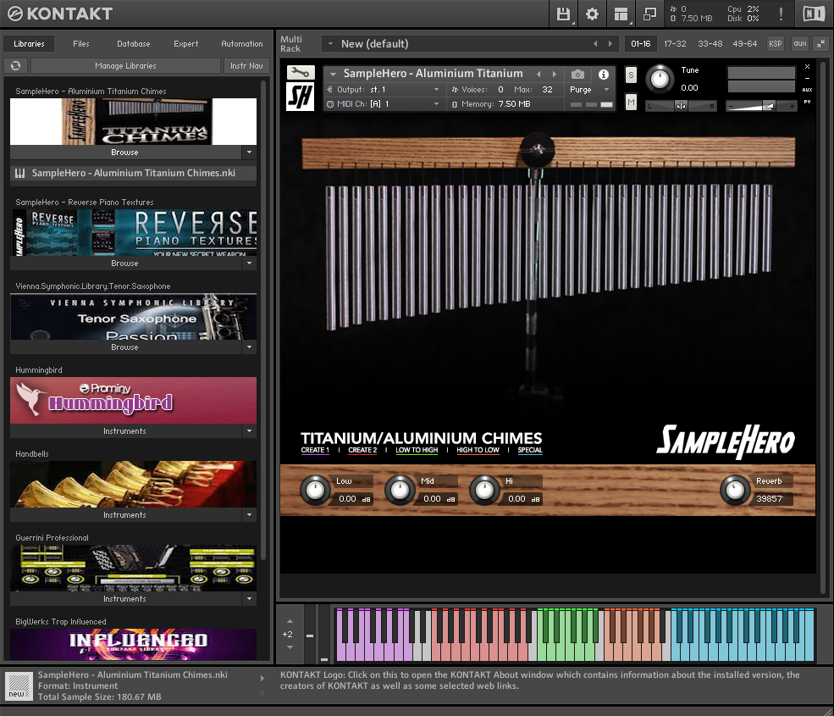Minimize the rack header icon
The width and height of the screenshot is (834, 716).
[x=808, y=78]
